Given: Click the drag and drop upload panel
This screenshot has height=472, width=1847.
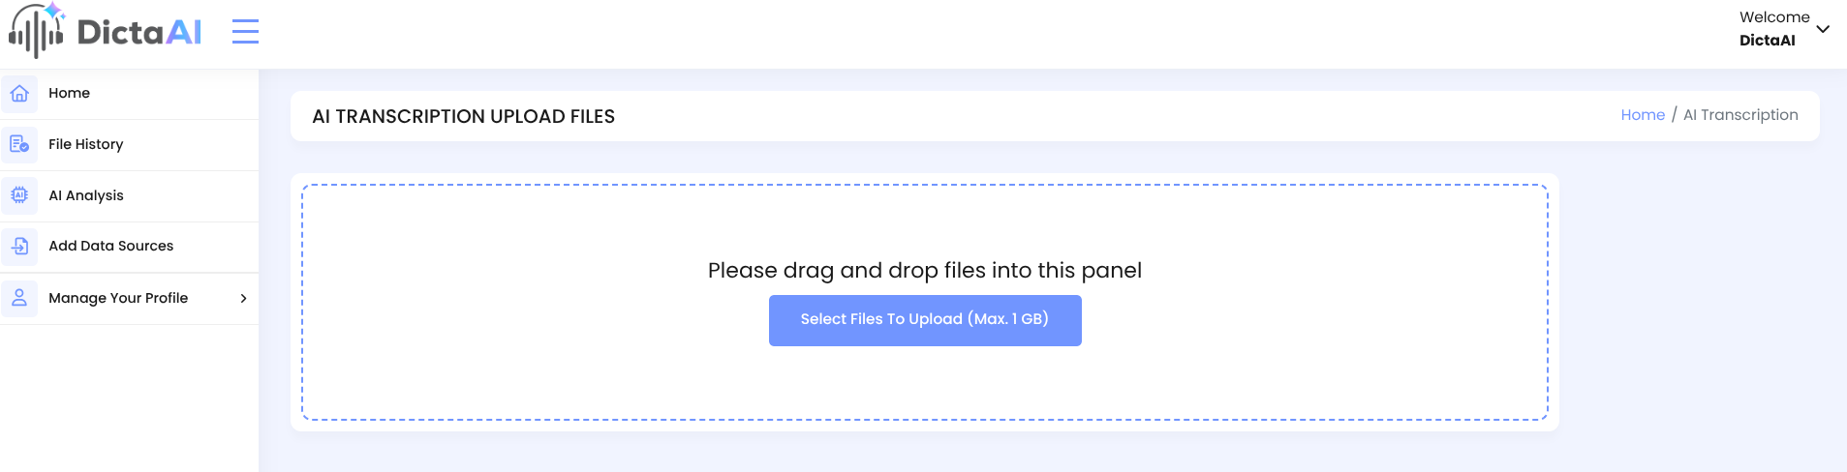Looking at the screenshot, I should tap(925, 303).
